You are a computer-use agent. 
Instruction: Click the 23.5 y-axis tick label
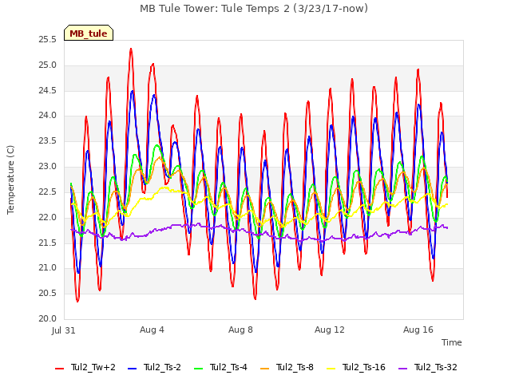pos(48,141)
